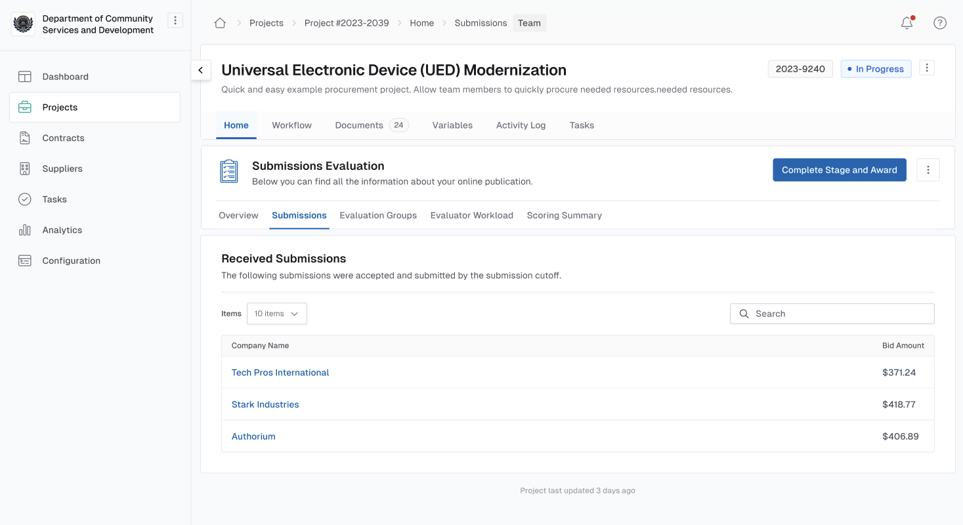The width and height of the screenshot is (963, 525).
Task: Go to Contracts in sidebar
Action: (x=63, y=138)
